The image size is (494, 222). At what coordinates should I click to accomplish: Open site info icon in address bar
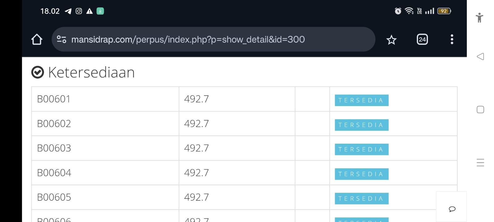coord(61,39)
